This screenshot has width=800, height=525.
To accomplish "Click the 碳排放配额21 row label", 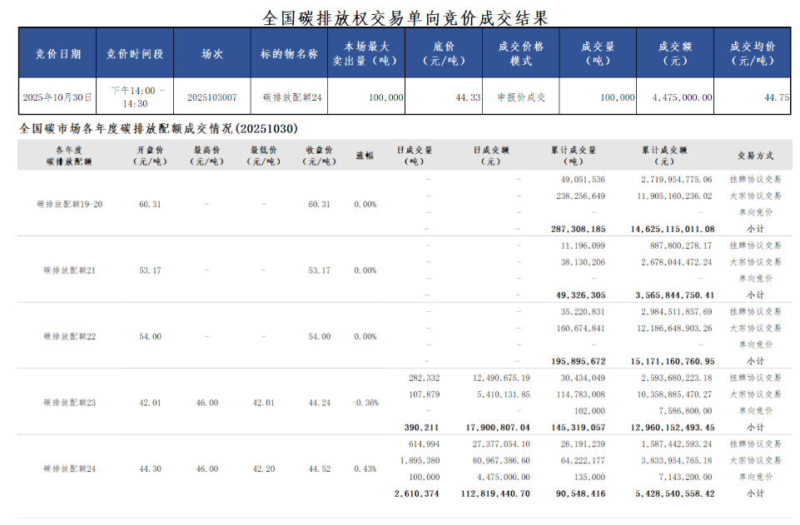I will pos(70,270).
